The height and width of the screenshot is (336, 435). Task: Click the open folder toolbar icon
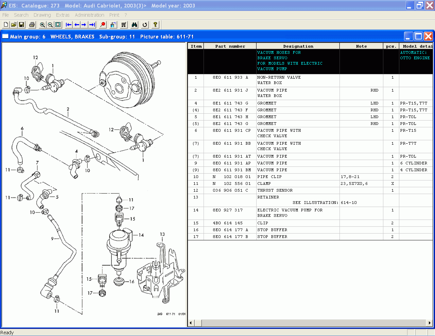point(14,25)
